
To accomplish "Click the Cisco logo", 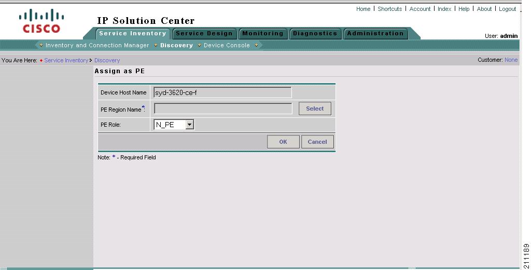I will click(41, 21).
